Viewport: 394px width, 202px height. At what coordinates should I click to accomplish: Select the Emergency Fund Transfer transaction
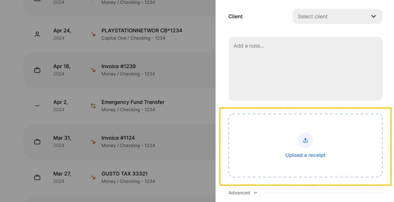coord(120,106)
